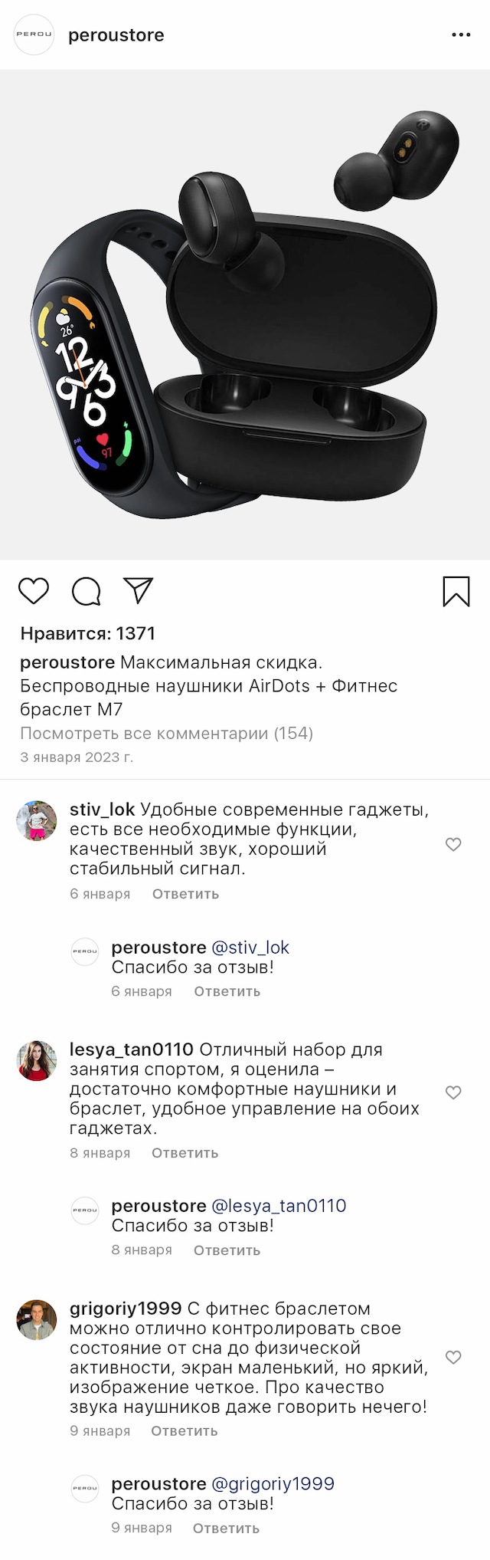Viewport: 490px width, 1560px height.
Task: Open the peroustore profile logo in header
Action: click(x=34, y=35)
